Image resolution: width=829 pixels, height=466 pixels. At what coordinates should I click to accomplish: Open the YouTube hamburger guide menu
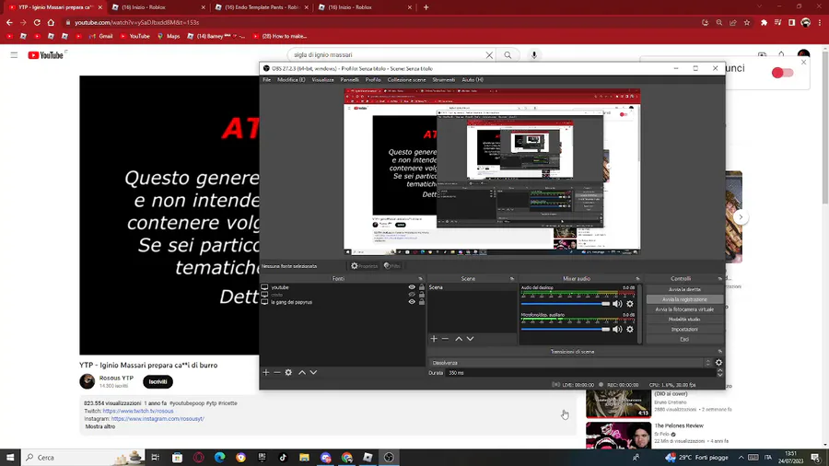pyautogui.click(x=14, y=55)
